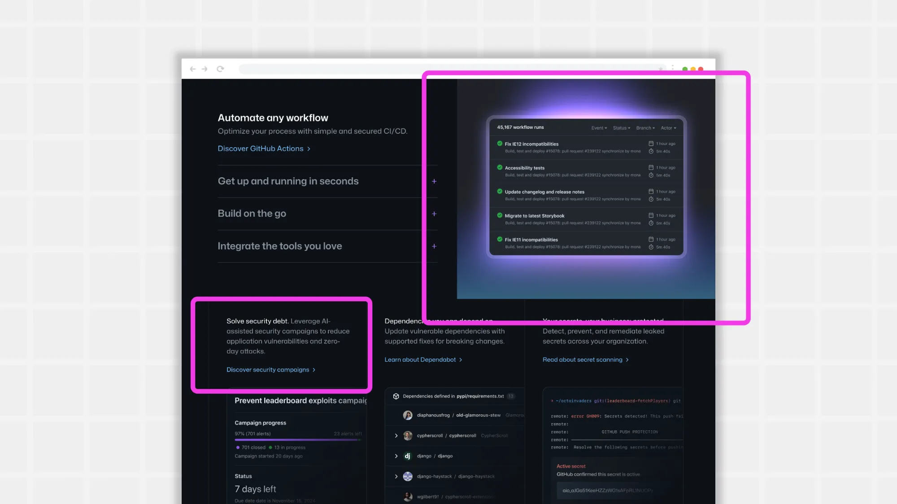Open Discover security campaigns link
Viewport: 897px width, 504px height.
[x=271, y=370]
